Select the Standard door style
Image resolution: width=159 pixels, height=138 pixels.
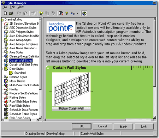click(x=20, y=73)
